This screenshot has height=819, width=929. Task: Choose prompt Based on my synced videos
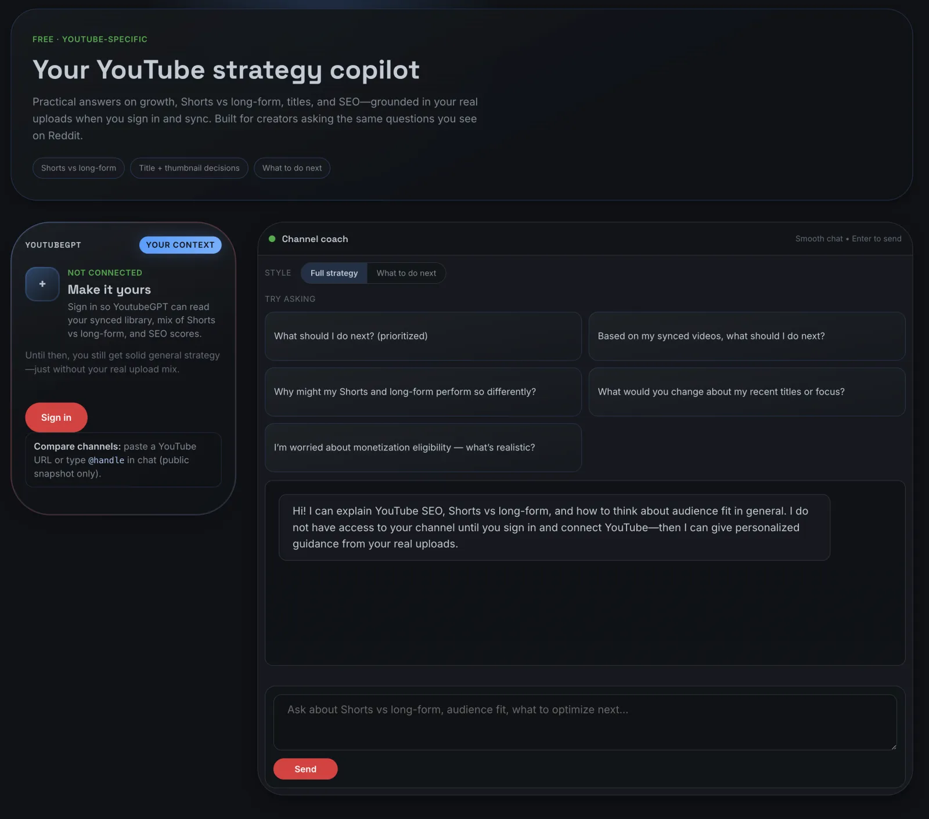click(747, 336)
